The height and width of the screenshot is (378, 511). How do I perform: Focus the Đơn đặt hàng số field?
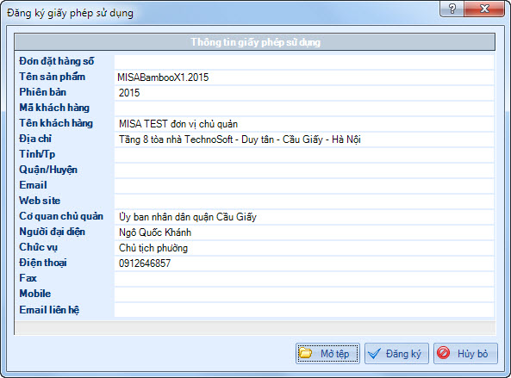tap(304, 61)
